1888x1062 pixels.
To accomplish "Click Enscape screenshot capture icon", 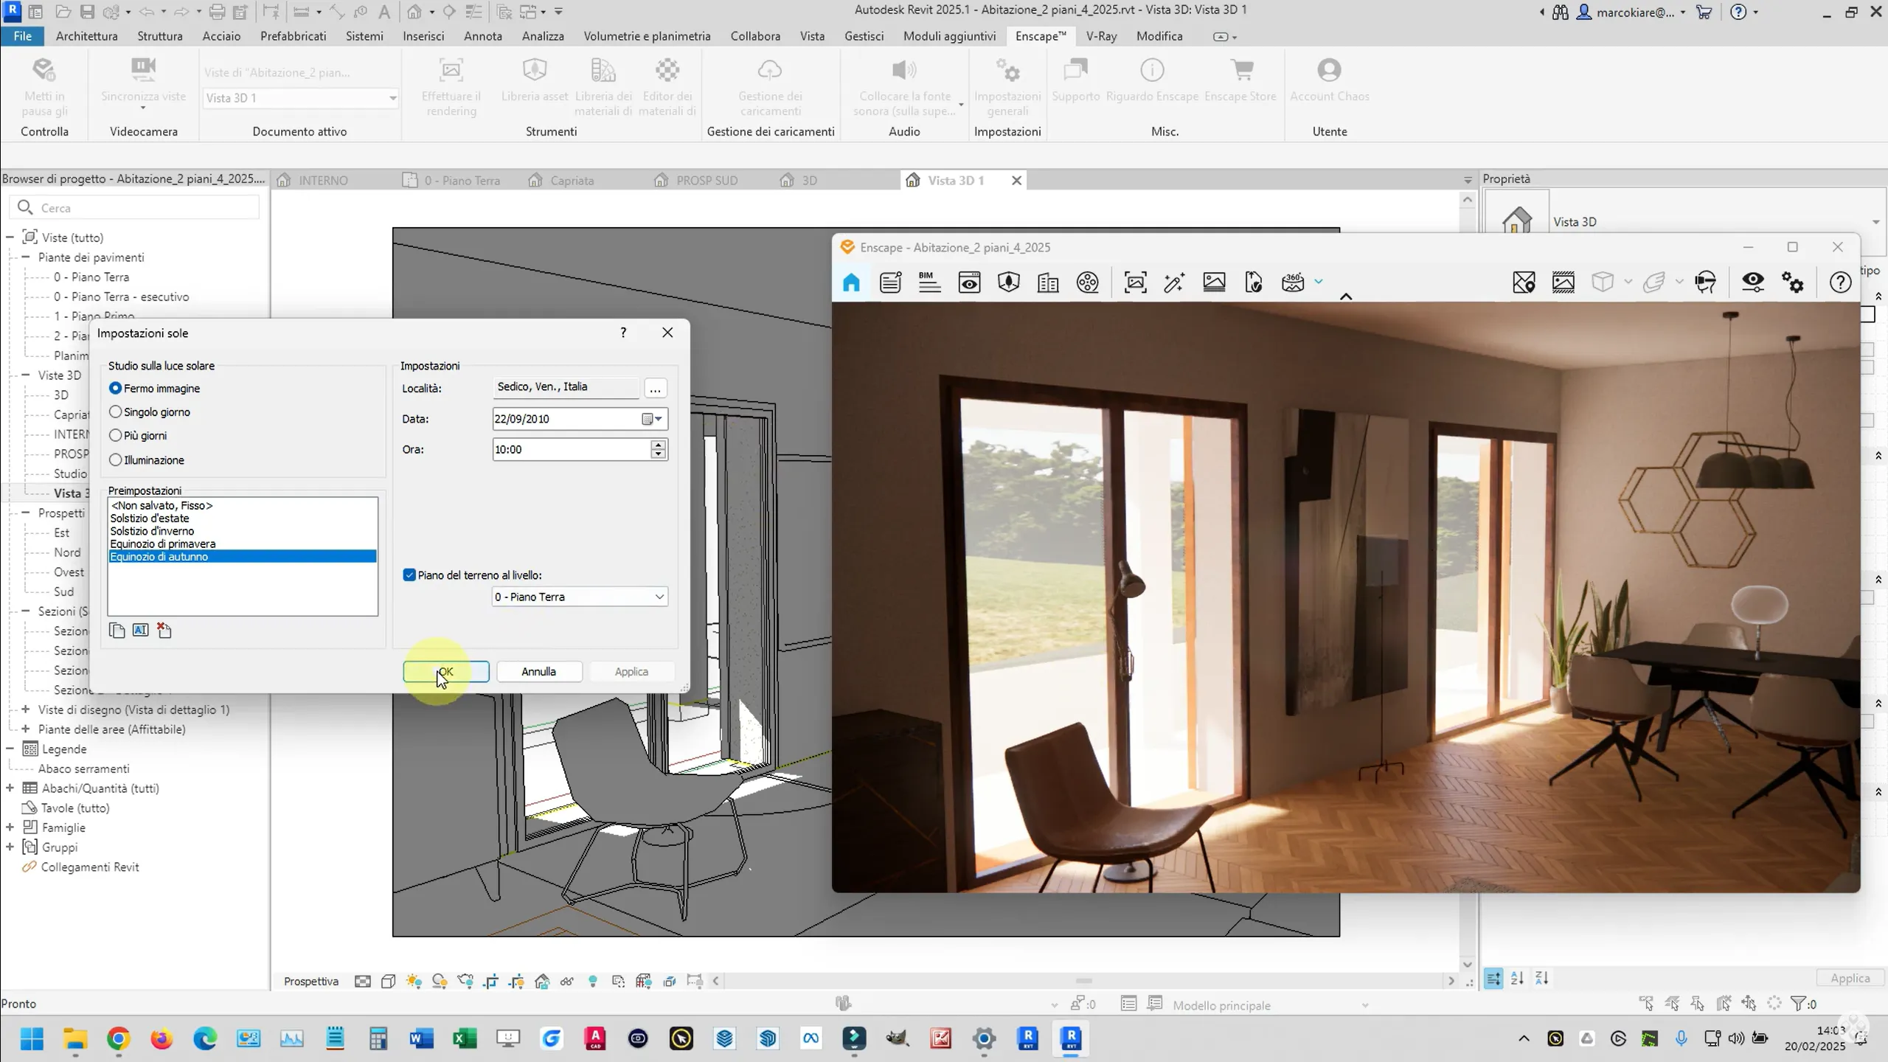I will click(x=1135, y=282).
